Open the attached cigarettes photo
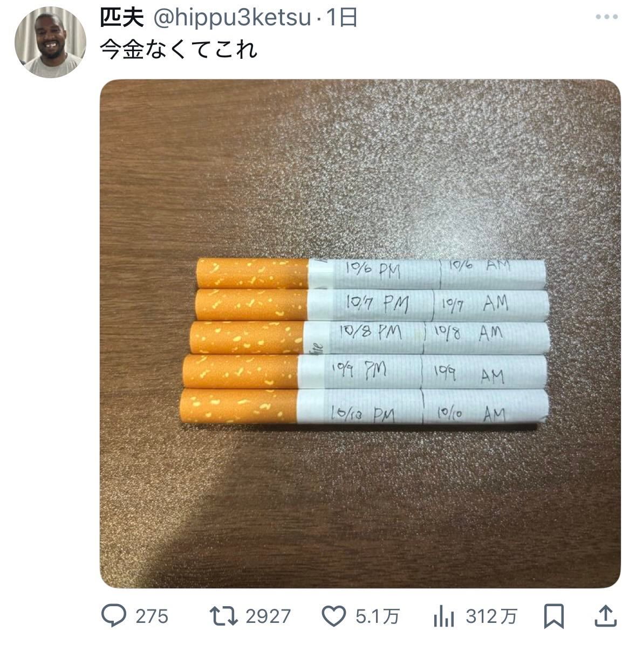Viewport: 636px width, 645px height. click(x=360, y=334)
